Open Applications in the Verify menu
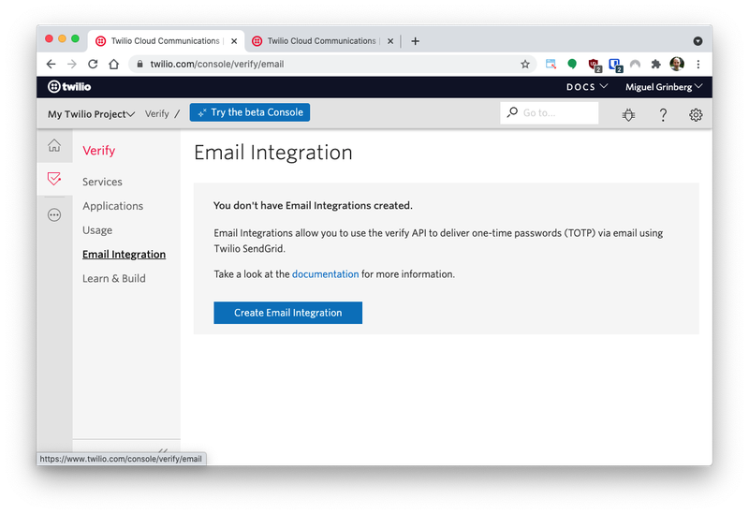749x514 pixels. tap(112, 206)
